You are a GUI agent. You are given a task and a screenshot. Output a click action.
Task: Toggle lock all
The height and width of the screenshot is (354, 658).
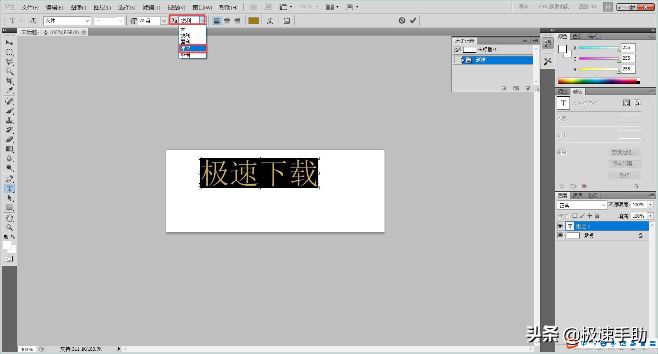click(597, 216)
